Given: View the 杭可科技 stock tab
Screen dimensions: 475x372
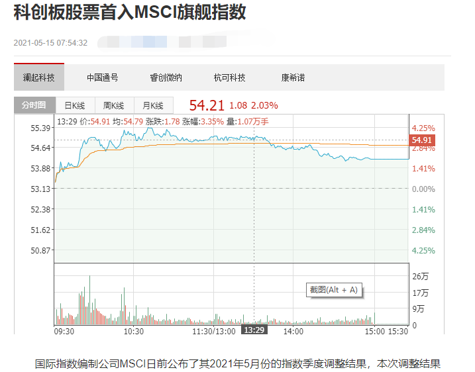Looking at the screenshot, I should pos(229,78).
